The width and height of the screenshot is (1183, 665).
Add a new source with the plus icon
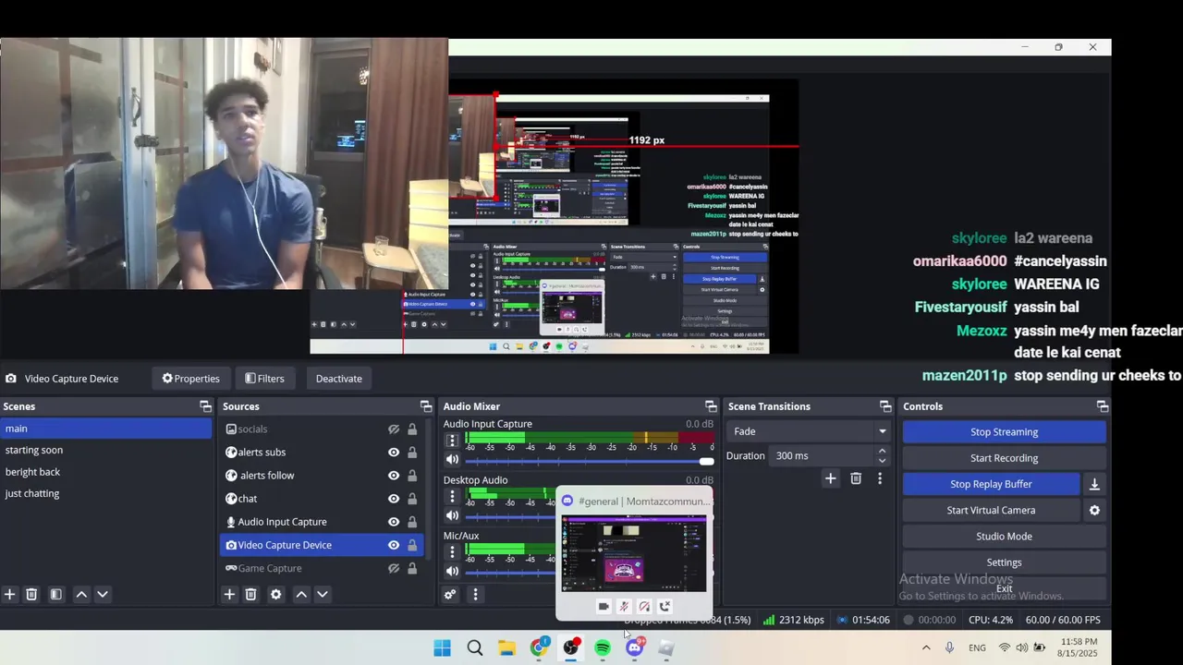(229, 595)
